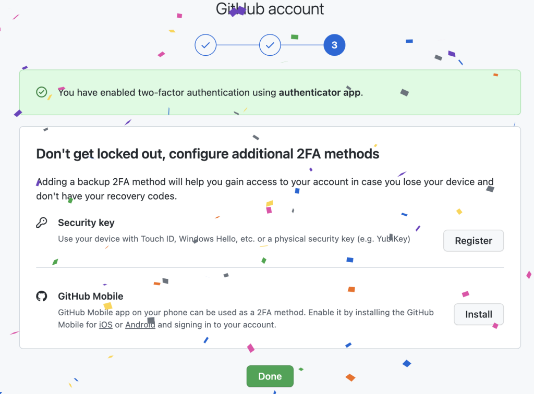Finish setup with the Done button
The width and height of the screenshot is (534, 394).
270,376
